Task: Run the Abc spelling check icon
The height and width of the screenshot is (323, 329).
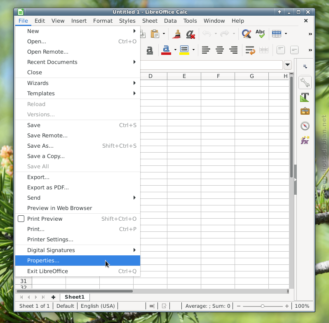Action: (260, 33)
